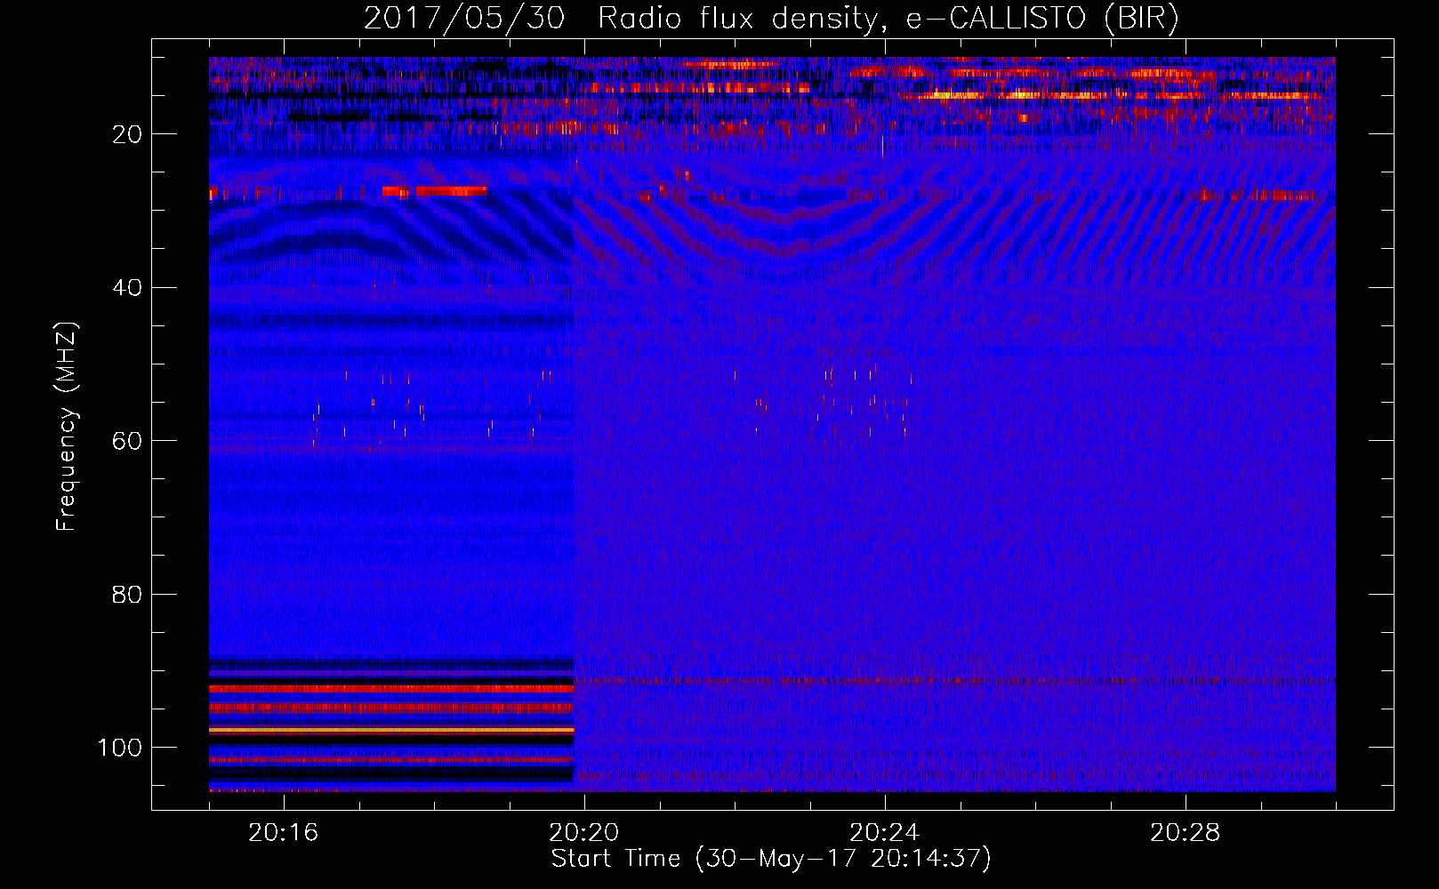The image size is (1439, 889).
Task: Click the 80 MHz frequency tick label
Action: coord(127,595)
